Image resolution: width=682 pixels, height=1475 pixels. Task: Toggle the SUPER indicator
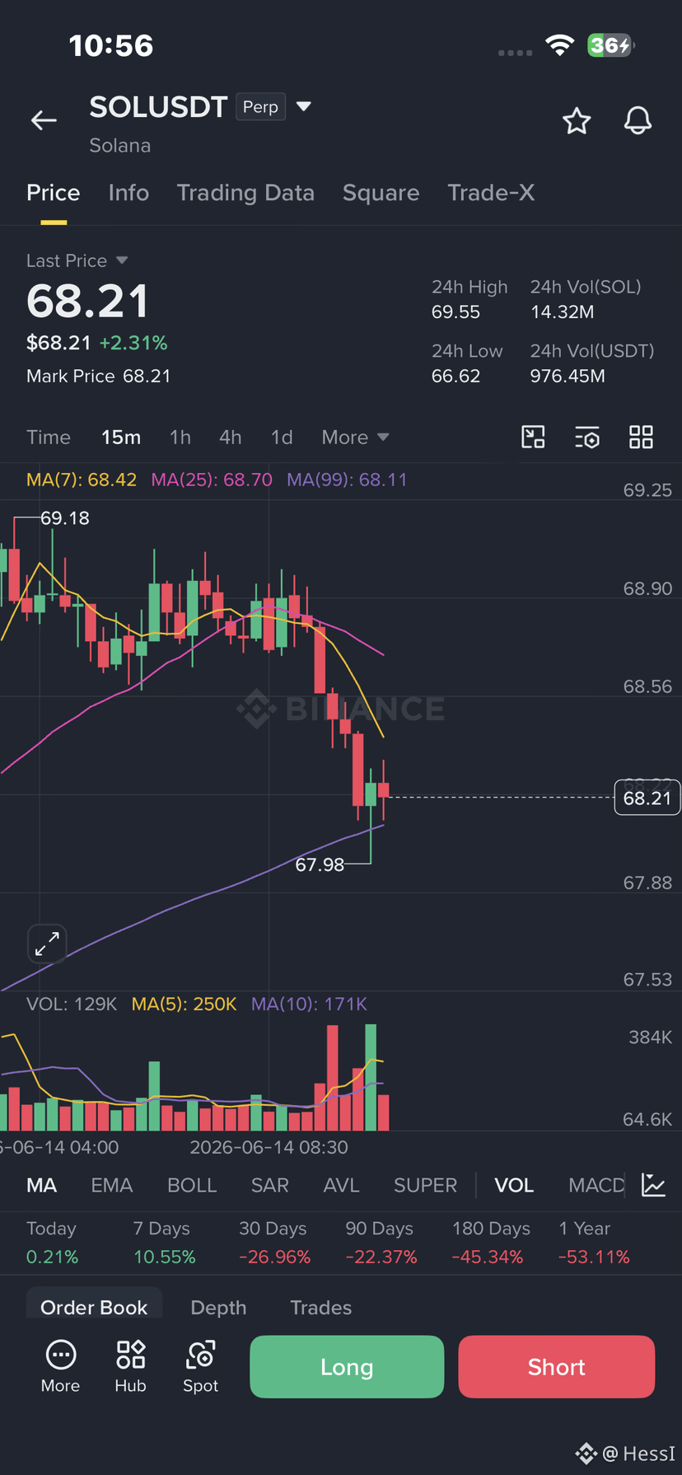point(425,1185)
